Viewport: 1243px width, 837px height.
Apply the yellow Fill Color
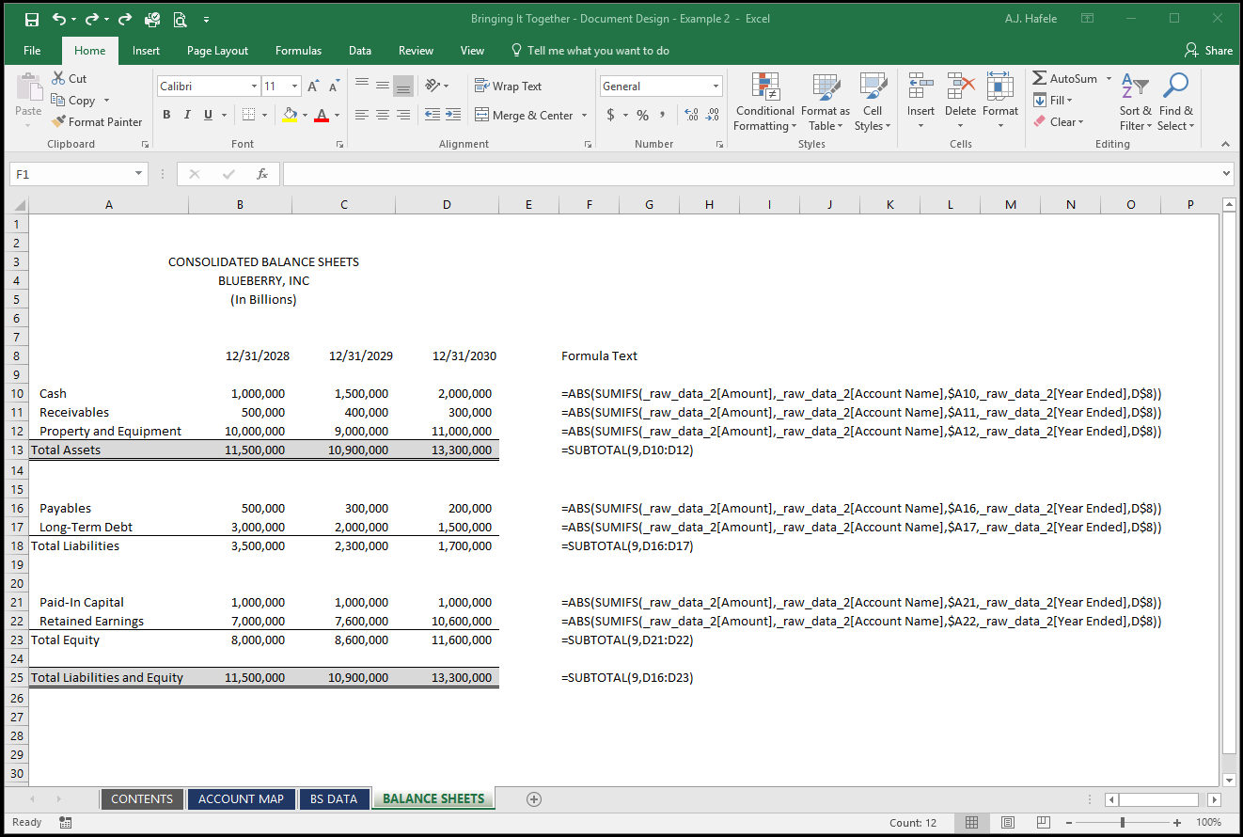pos(290,115)
